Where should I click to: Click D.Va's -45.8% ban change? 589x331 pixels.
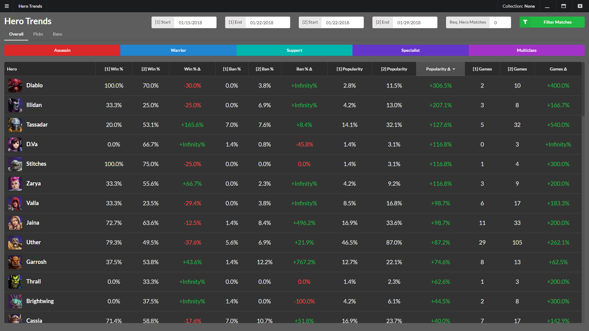click(304, 144)
